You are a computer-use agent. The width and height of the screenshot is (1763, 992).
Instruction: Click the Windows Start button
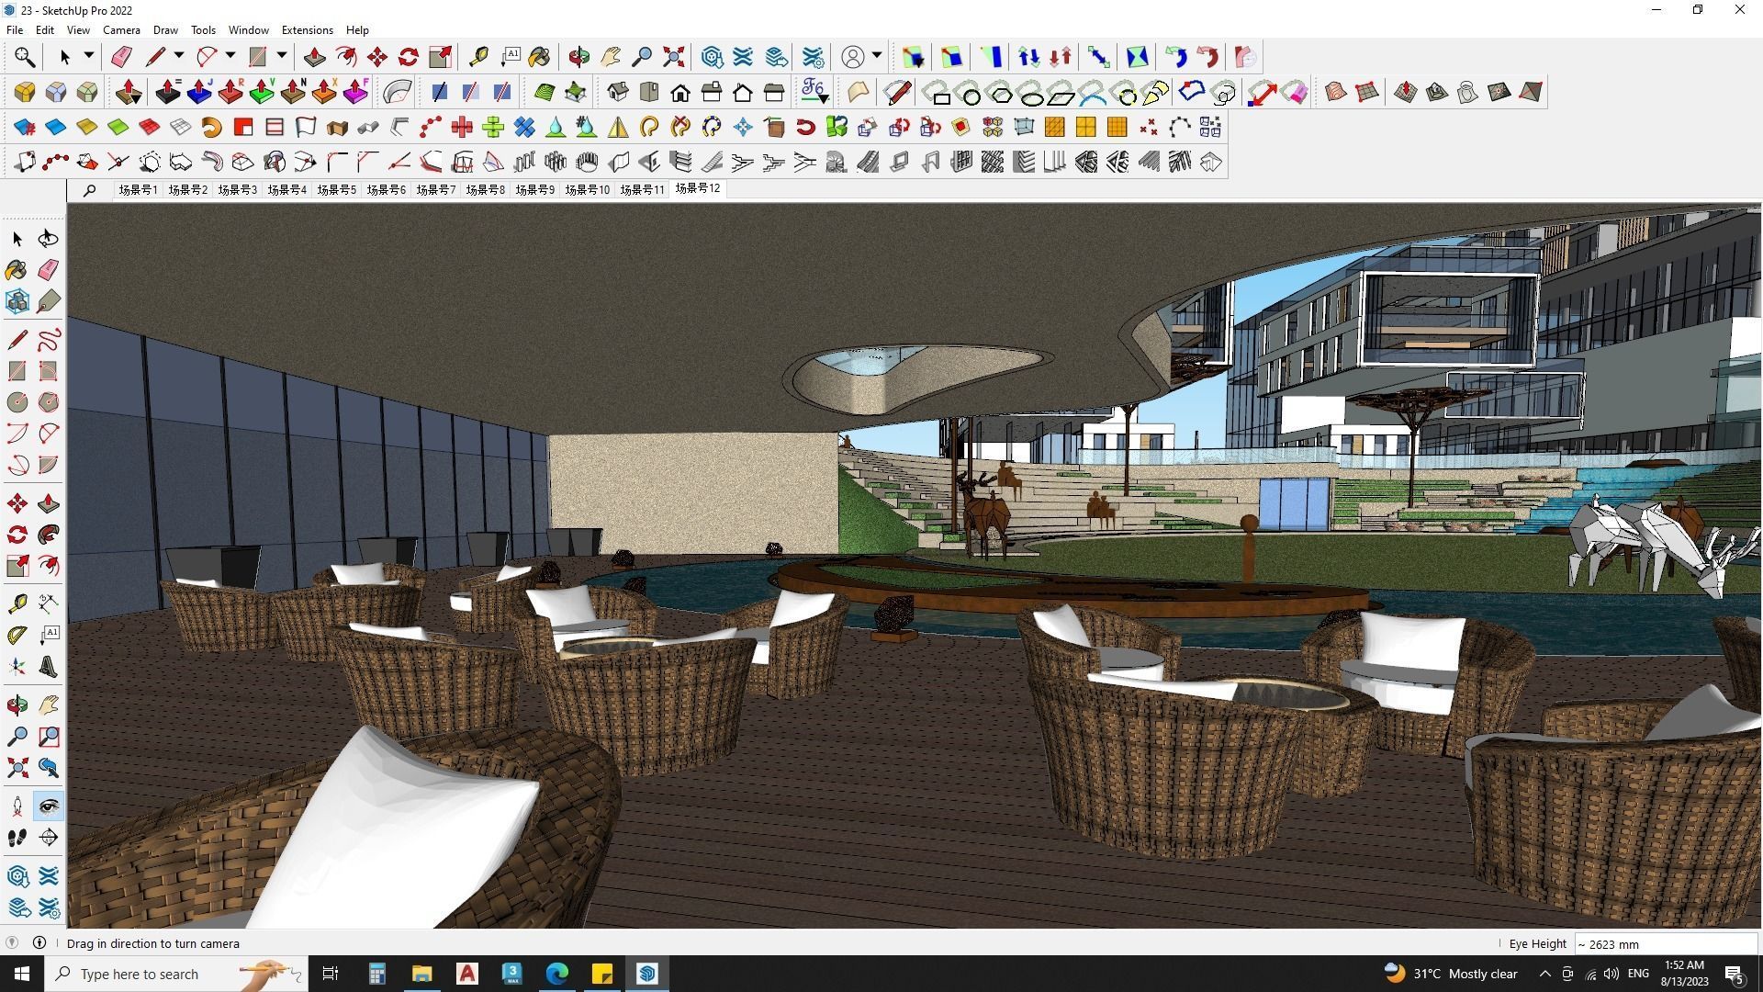tap(22, 974)
